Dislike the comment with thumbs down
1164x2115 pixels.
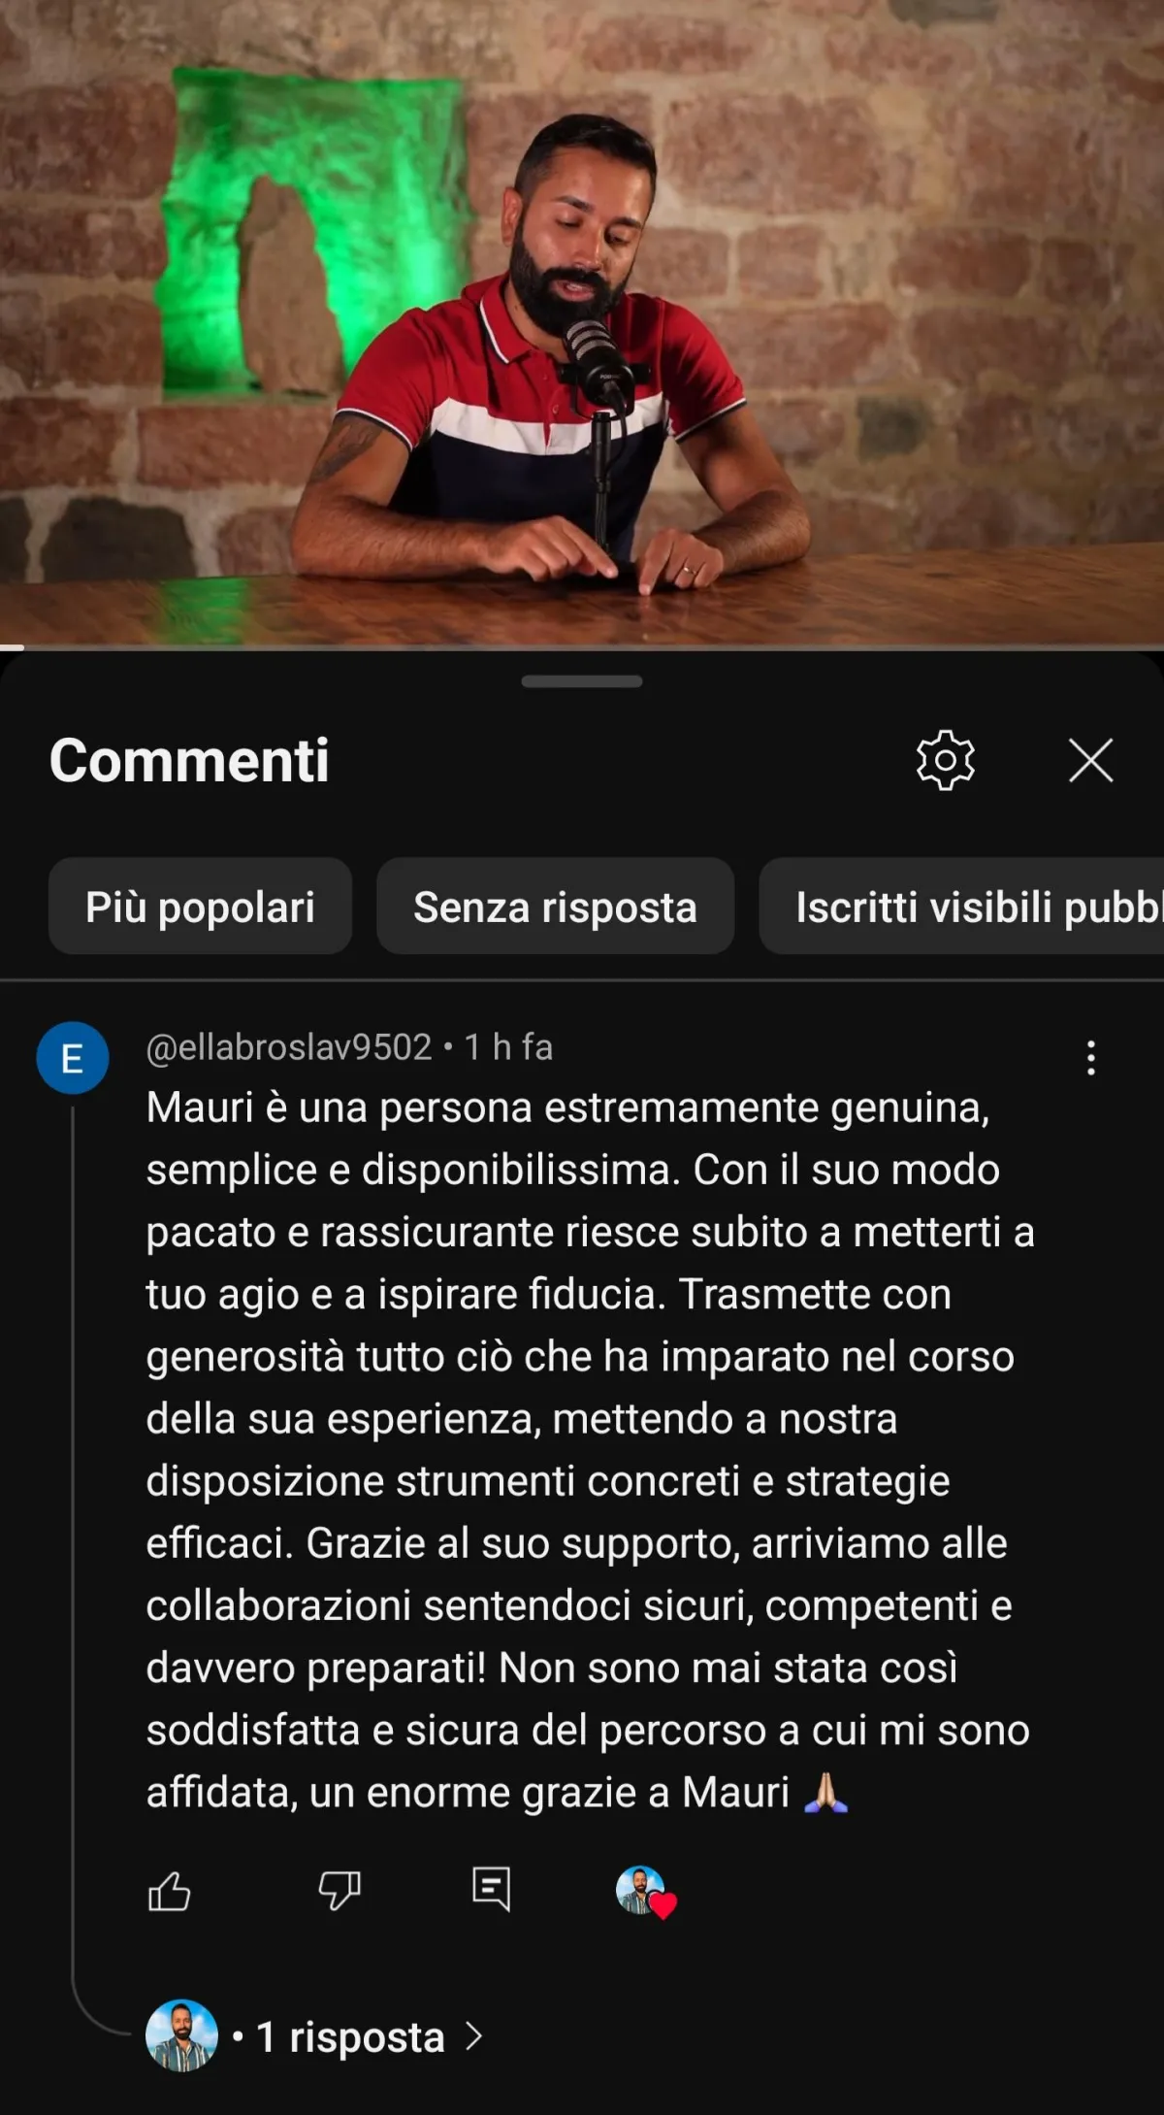click(x=339, y=1891)
